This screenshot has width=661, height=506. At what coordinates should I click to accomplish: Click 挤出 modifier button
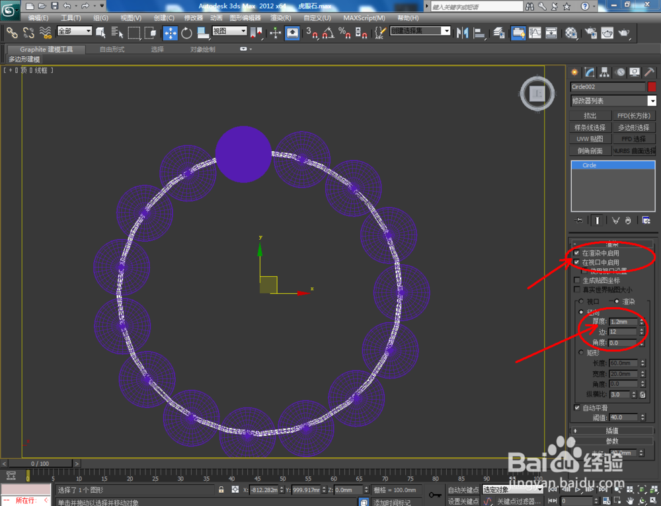click(x=590, y=116)
